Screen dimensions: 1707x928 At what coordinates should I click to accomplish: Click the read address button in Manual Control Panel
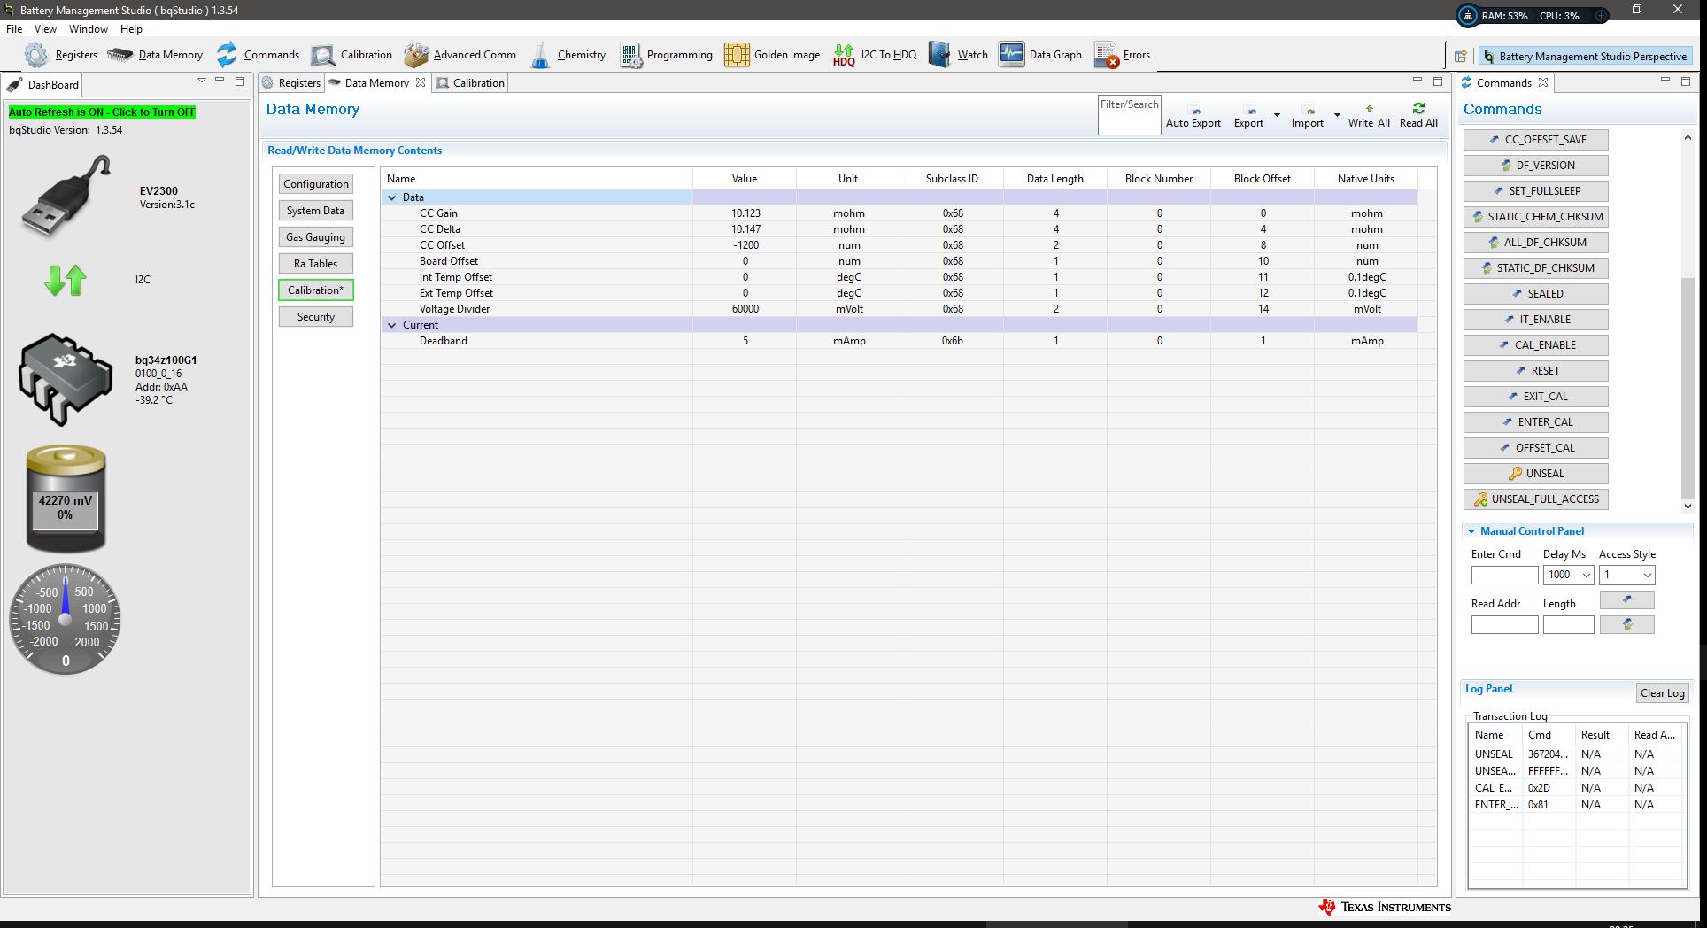click(x=1626, y=624)
